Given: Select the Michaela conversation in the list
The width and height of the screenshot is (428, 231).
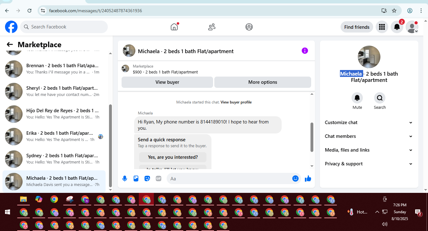Looking at the screenshot, I should [54, 182].
